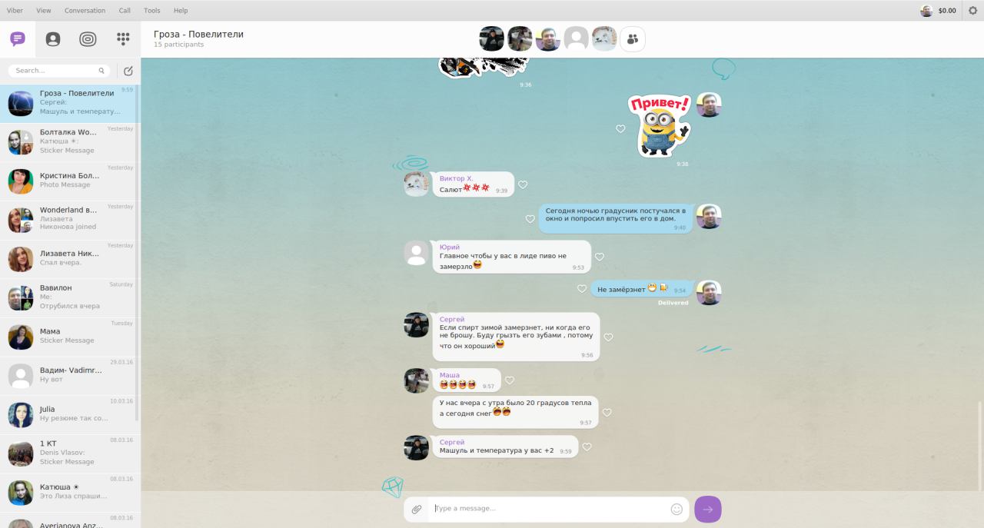Like Юрий's пиво message
The width and height of the screenshot is (984, 528).
(600, 257)
